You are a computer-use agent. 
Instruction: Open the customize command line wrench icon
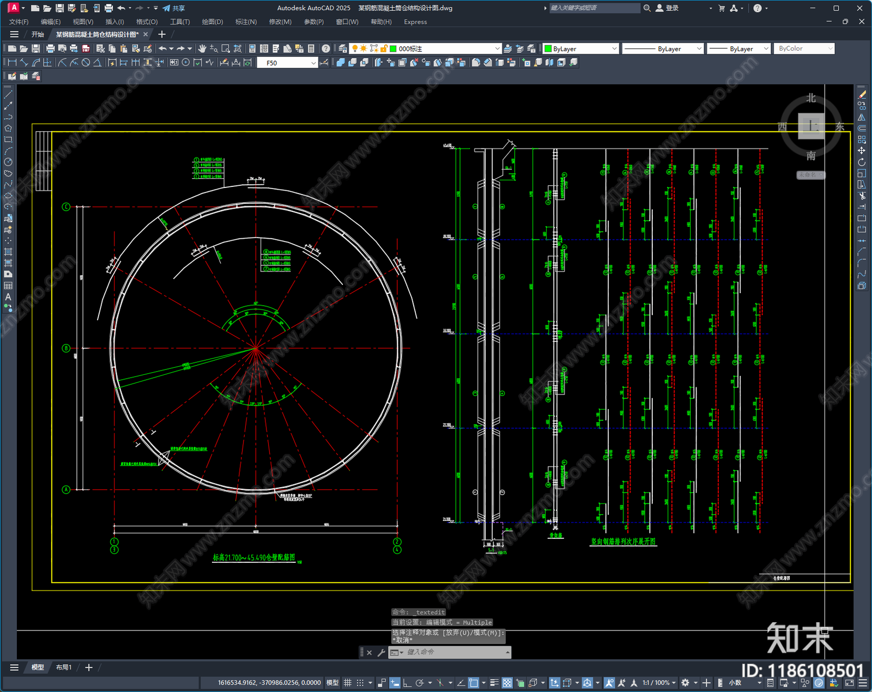381,652
